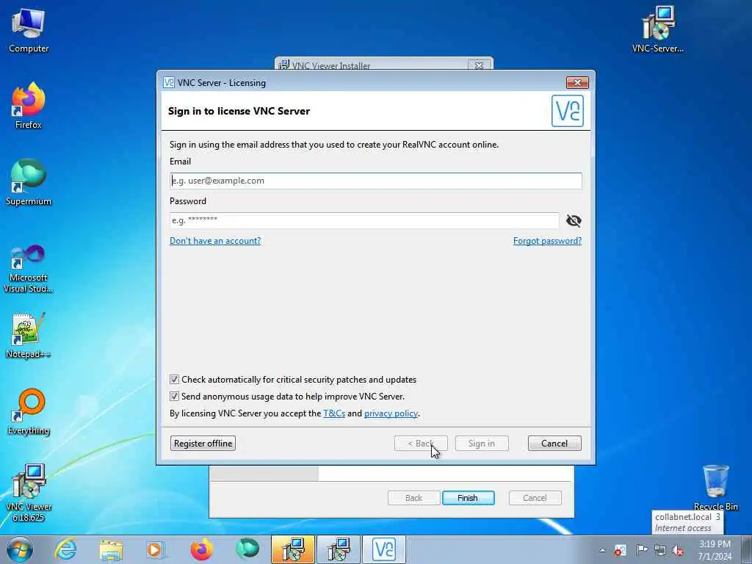Switch to VNC Server taskbar item
Screen dimensions: 752x564
coord(383,549)
